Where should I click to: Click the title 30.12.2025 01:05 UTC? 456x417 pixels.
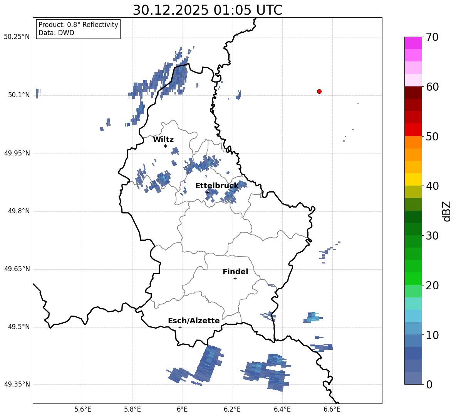[208, 10]
